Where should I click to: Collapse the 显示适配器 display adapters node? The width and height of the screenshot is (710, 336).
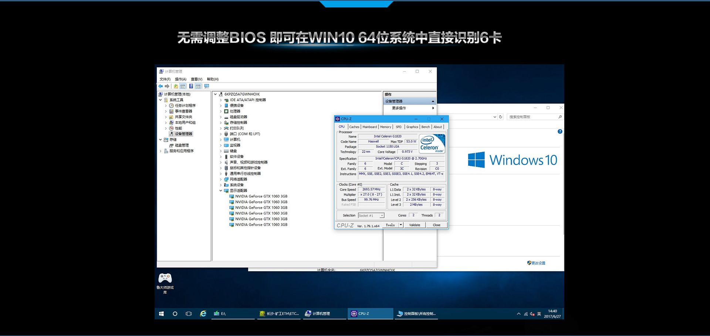pyautogui.click(x=221, y=191)
